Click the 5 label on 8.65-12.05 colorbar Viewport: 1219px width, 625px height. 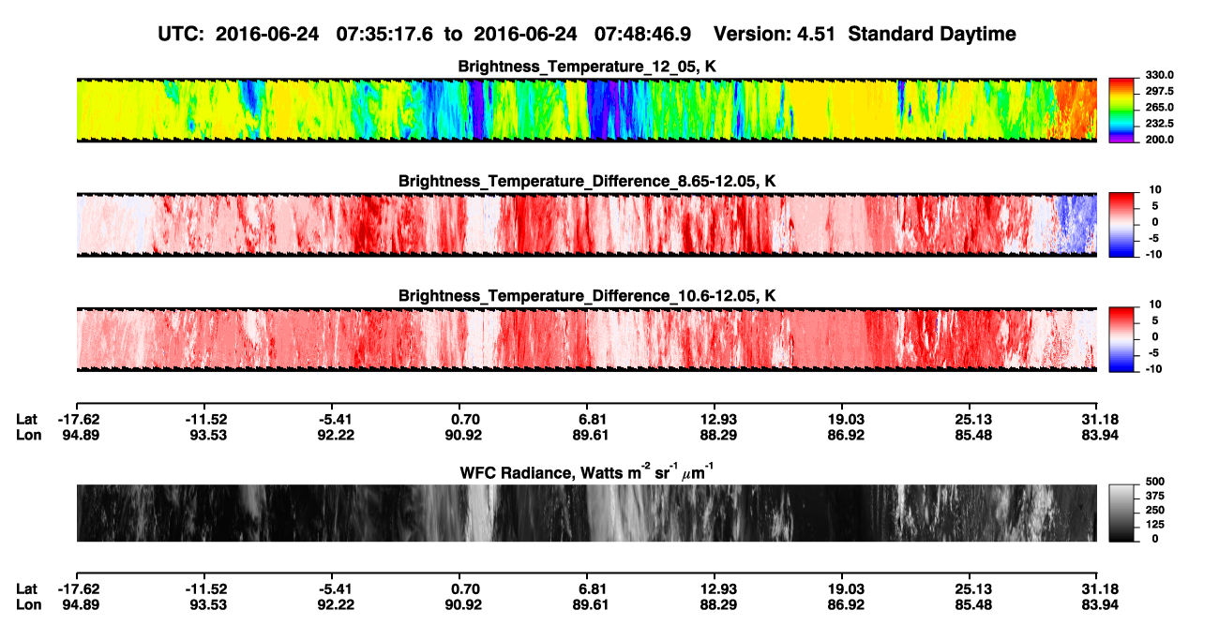point(1154,206)
